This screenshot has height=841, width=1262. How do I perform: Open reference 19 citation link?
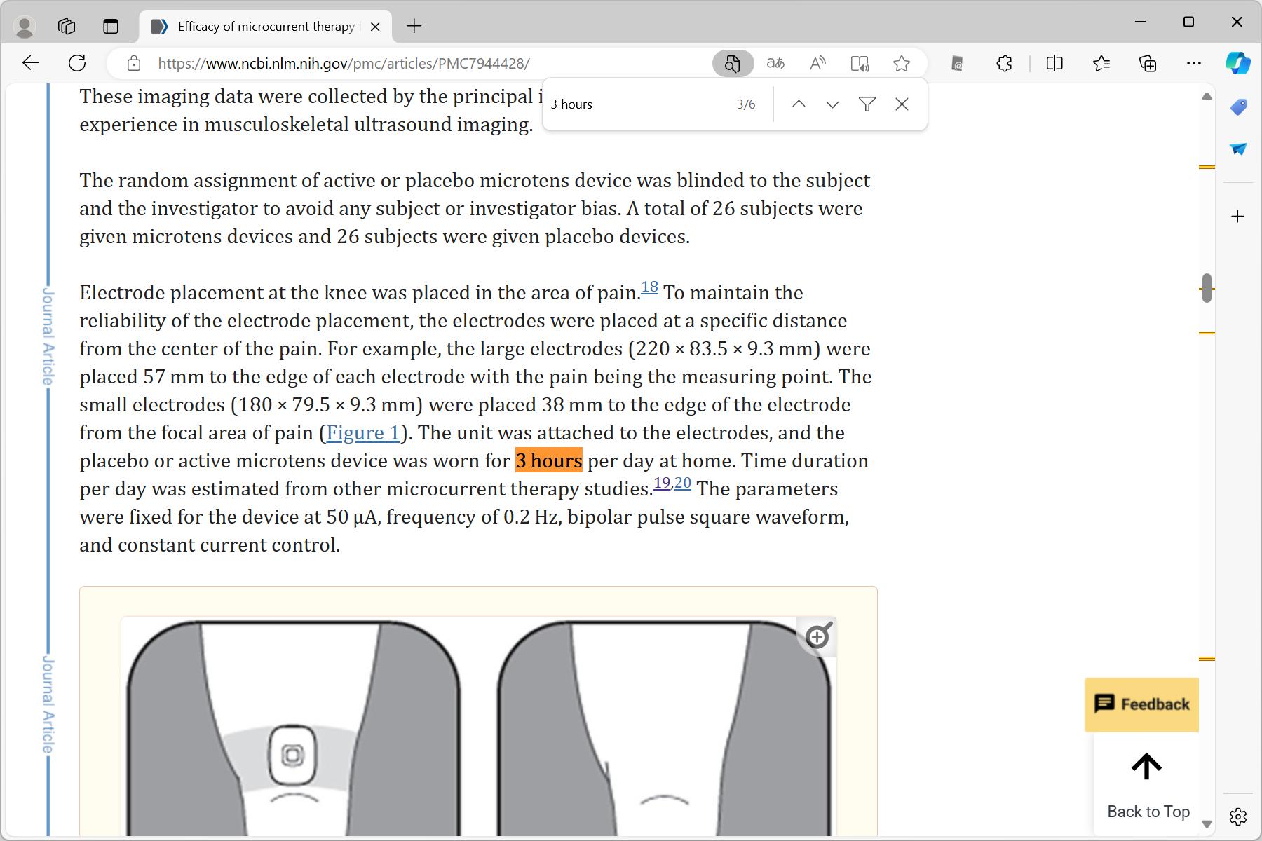[662, 483]
